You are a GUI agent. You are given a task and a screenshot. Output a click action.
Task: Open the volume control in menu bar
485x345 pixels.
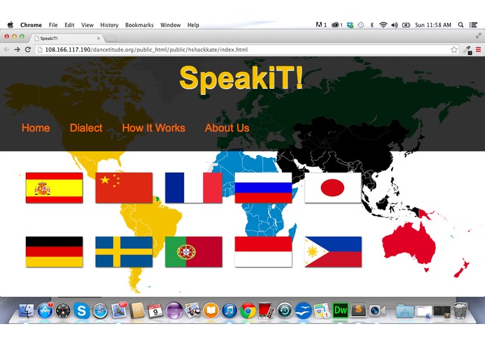pos(394,24)
